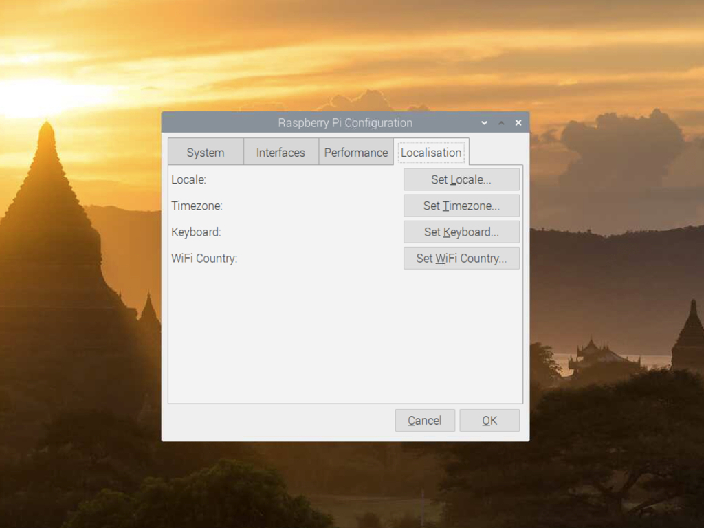
Task: Click the Keyboard label
Action: click(195, 232)
